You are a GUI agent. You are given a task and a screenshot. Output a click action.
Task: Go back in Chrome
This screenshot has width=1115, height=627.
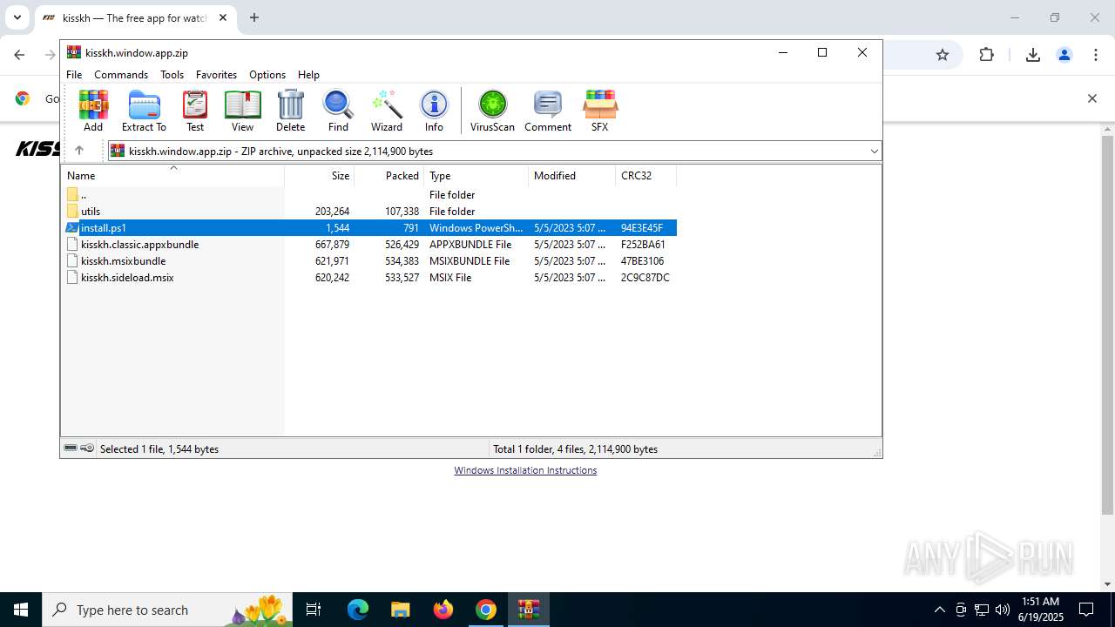click(x=19, y=55)
